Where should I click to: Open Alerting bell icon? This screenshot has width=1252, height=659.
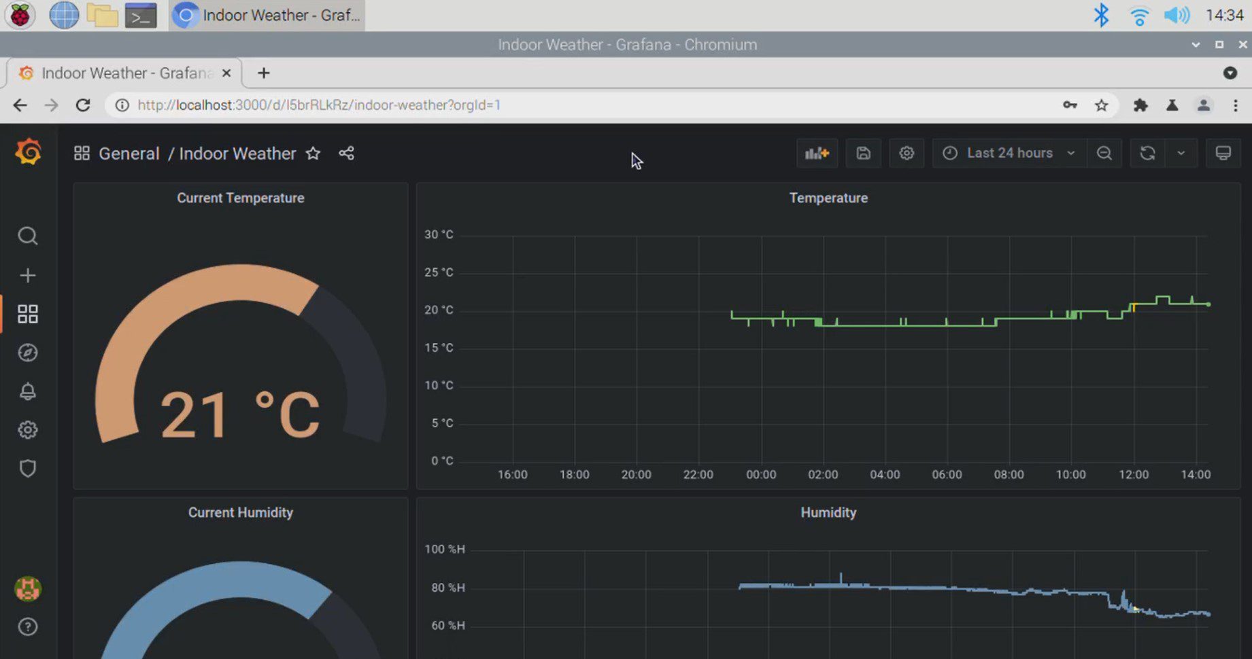(x=28, y=391)
